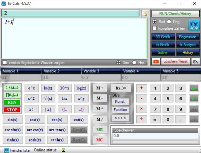Click the 1+1 expression input area
The width and height of the screenshot is (201, 153).
[x=74, y=38]
